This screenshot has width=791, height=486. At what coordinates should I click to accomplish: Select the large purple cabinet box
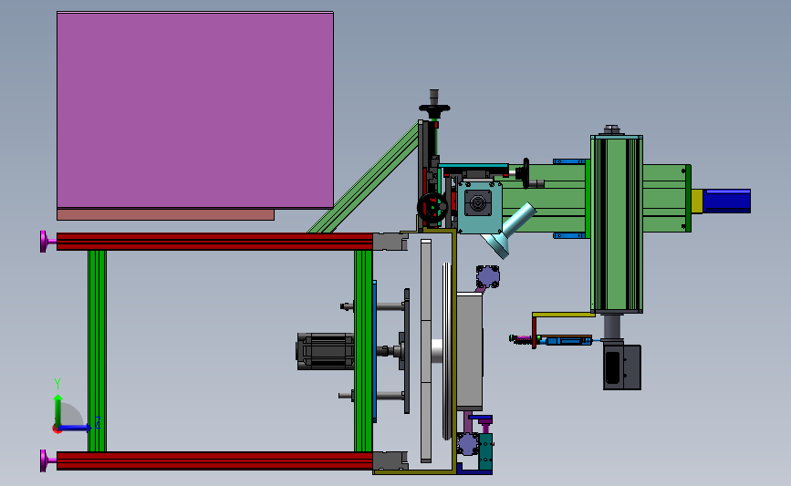click(195, 110)
